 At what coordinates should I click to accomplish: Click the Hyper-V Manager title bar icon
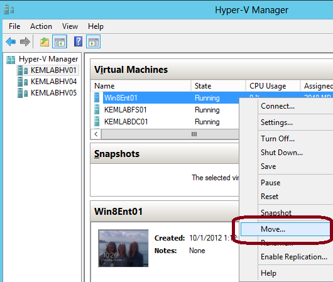click(9, 10)
